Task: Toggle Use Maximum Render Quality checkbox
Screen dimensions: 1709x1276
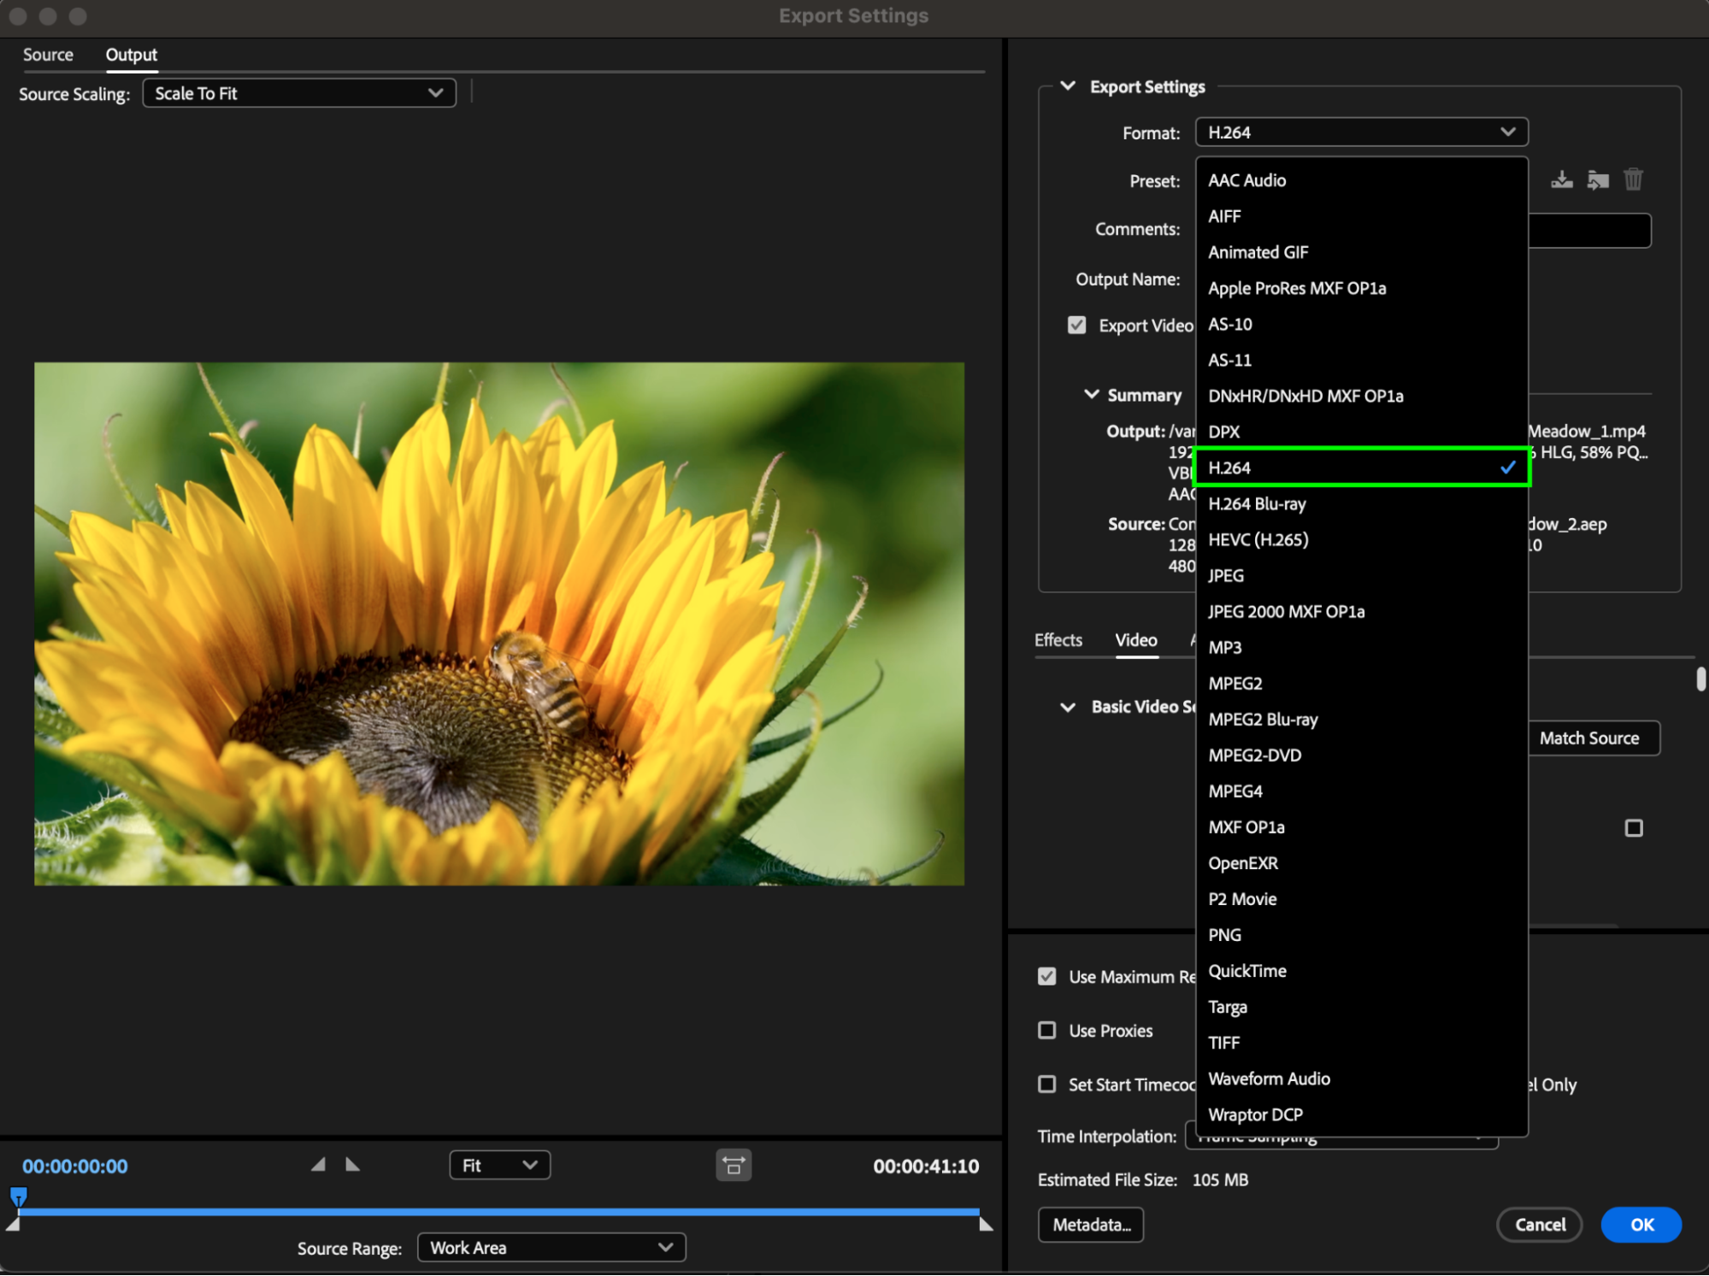Action: click(x=1046, y=976)
